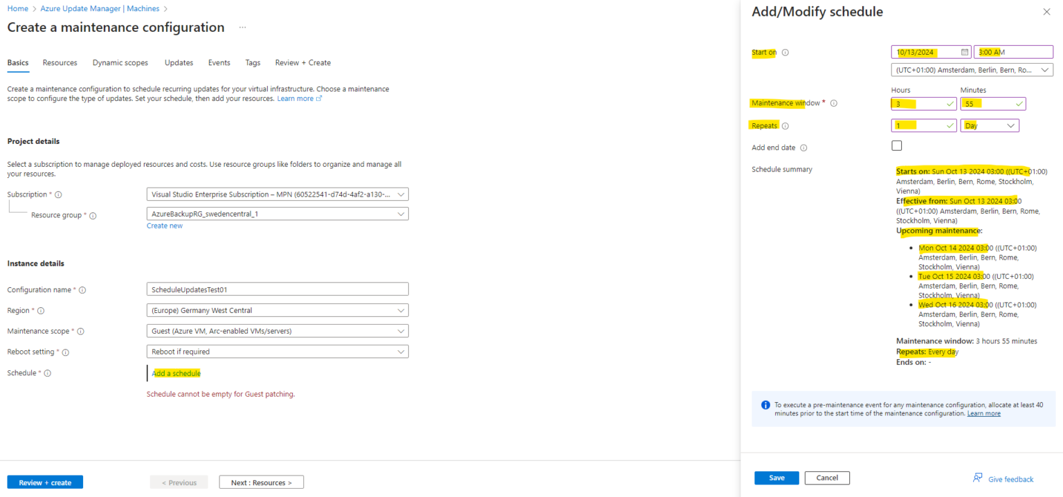Switch to the Events tab
The height and width of the screenshot is (497, 1063).
click(219, 63)
